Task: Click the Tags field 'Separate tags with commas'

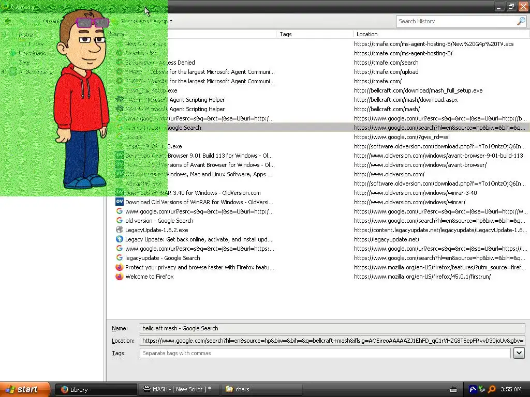Action: [x=325, y=353]
